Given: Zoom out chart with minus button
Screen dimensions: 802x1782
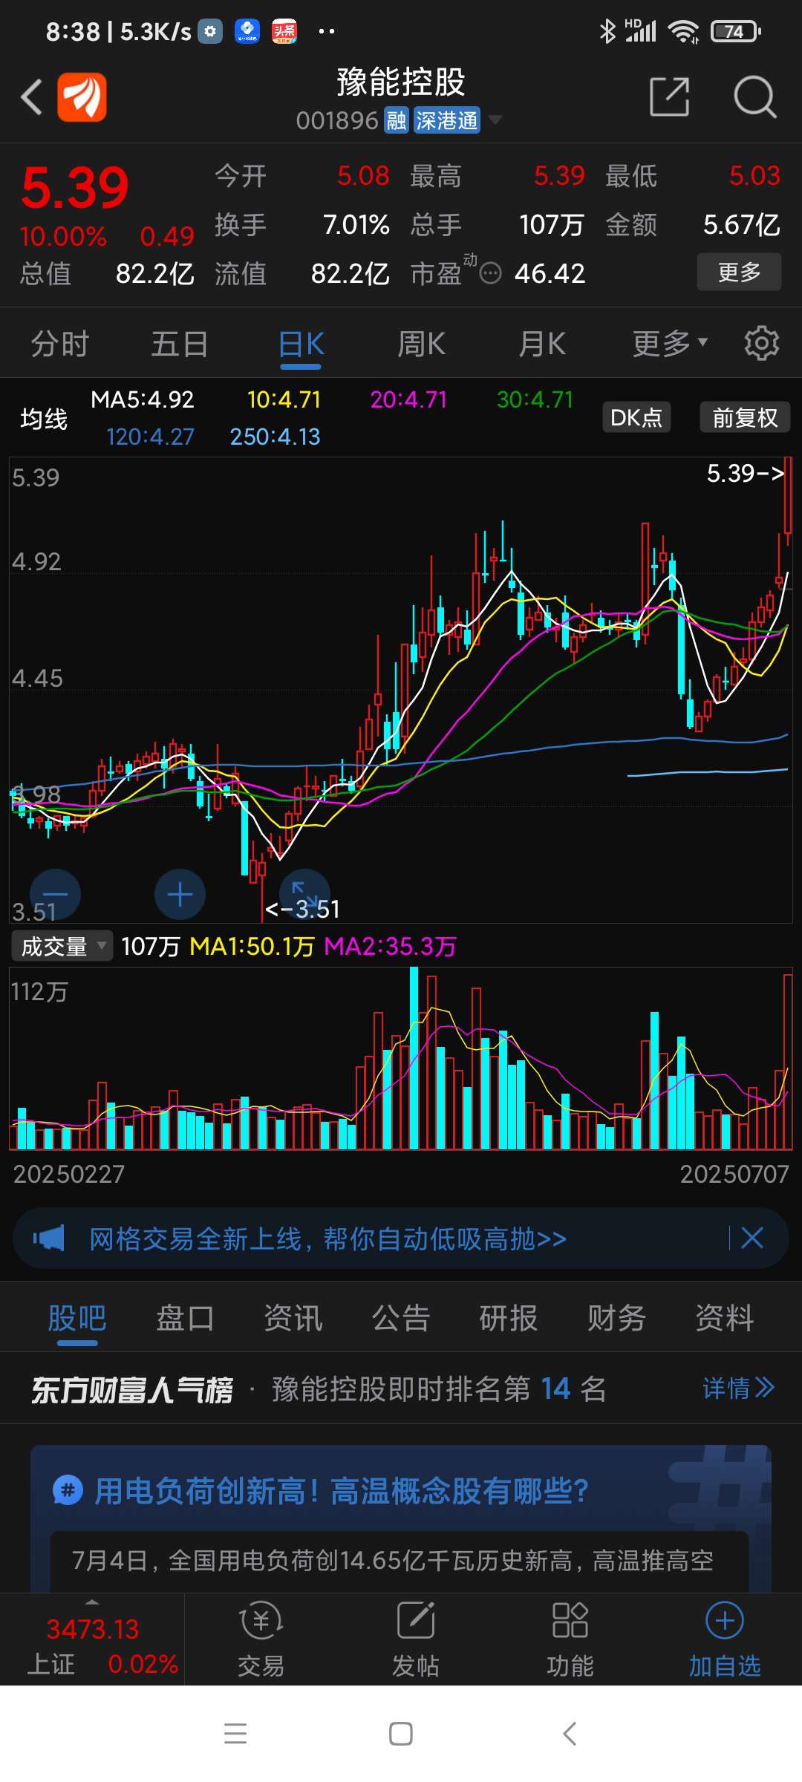Looking at the screenshot, I should [x=55, y=894].
